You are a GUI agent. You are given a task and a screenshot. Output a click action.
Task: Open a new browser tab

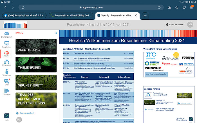(145, 15)
